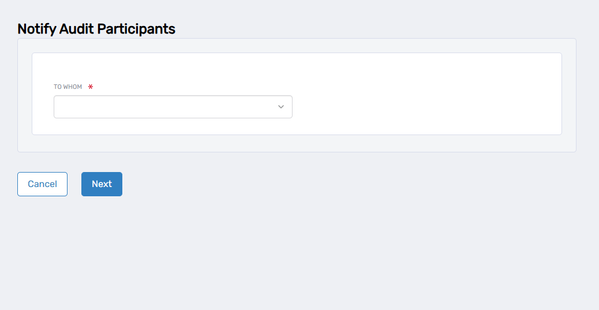Expand the recipient selection combo box
The width and height of the screenshot is (599, 310).
tap(173, 107)
